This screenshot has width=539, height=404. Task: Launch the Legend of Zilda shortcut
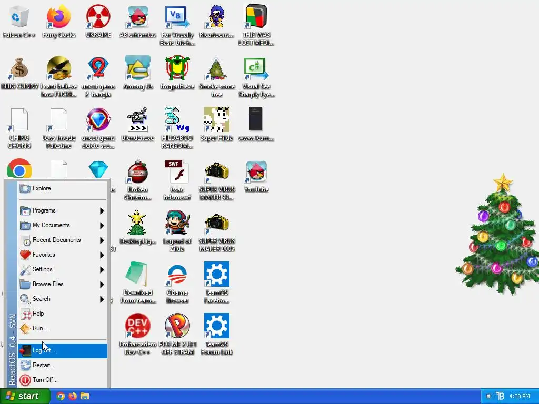tap(177, 231)
